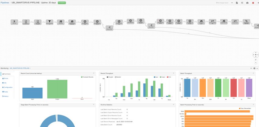The width and height of the screenshot is (259, 127).
Task: Zoom out the canvas with minus button
Action: pos(256,62)
